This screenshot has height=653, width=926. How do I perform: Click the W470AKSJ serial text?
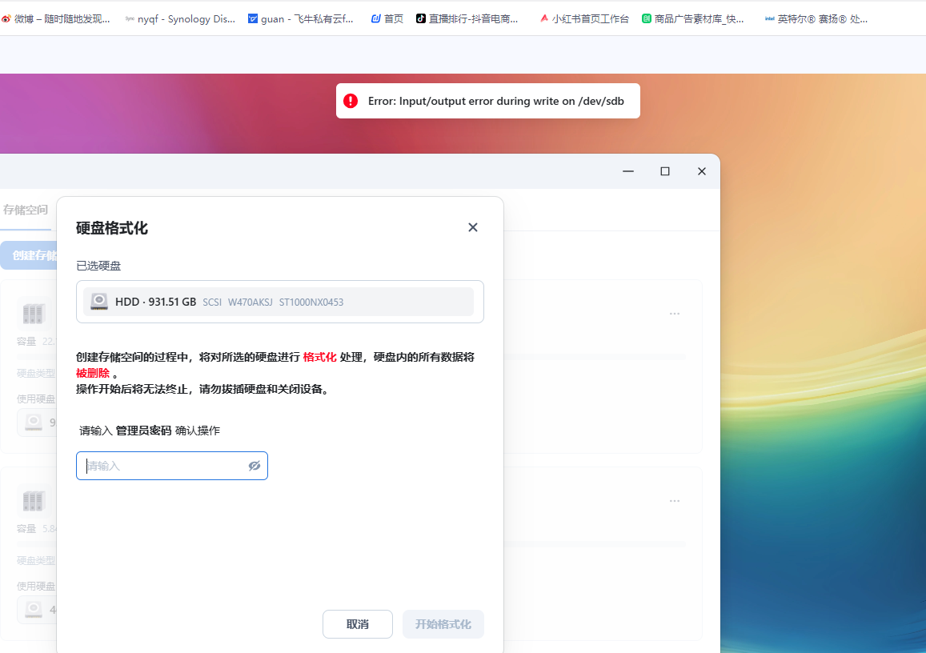click(x=251, y=302)
